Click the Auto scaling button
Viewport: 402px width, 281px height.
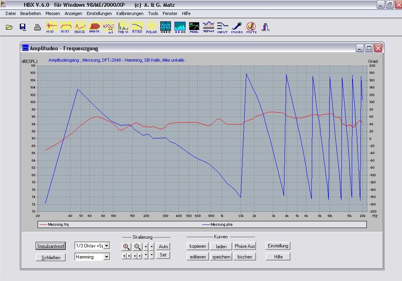(x=163, y=247)
